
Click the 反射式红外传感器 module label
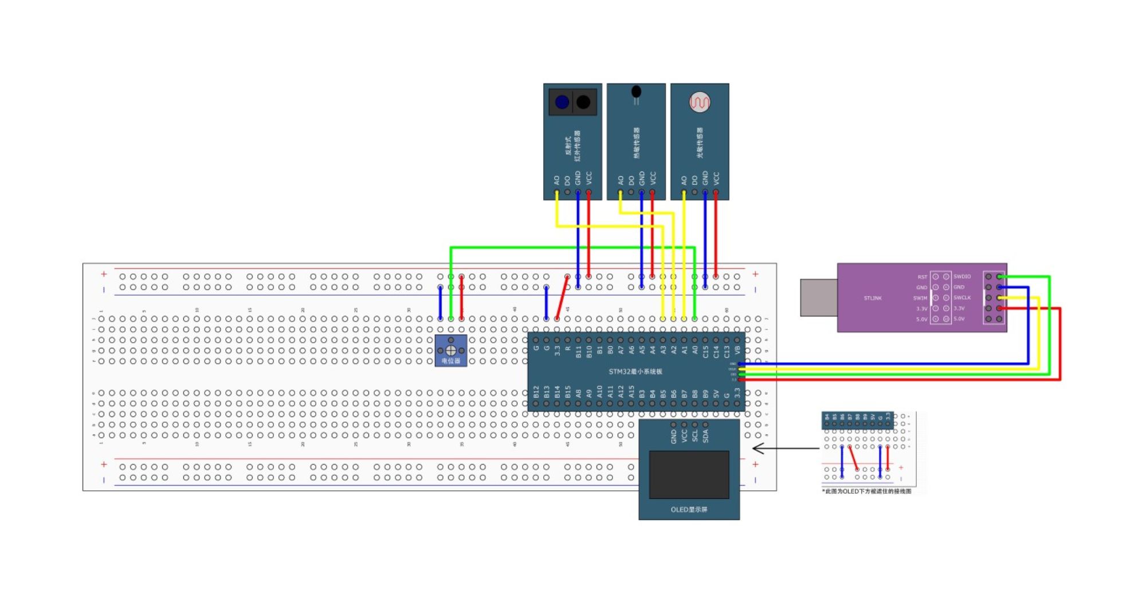[x=573, y=145]
